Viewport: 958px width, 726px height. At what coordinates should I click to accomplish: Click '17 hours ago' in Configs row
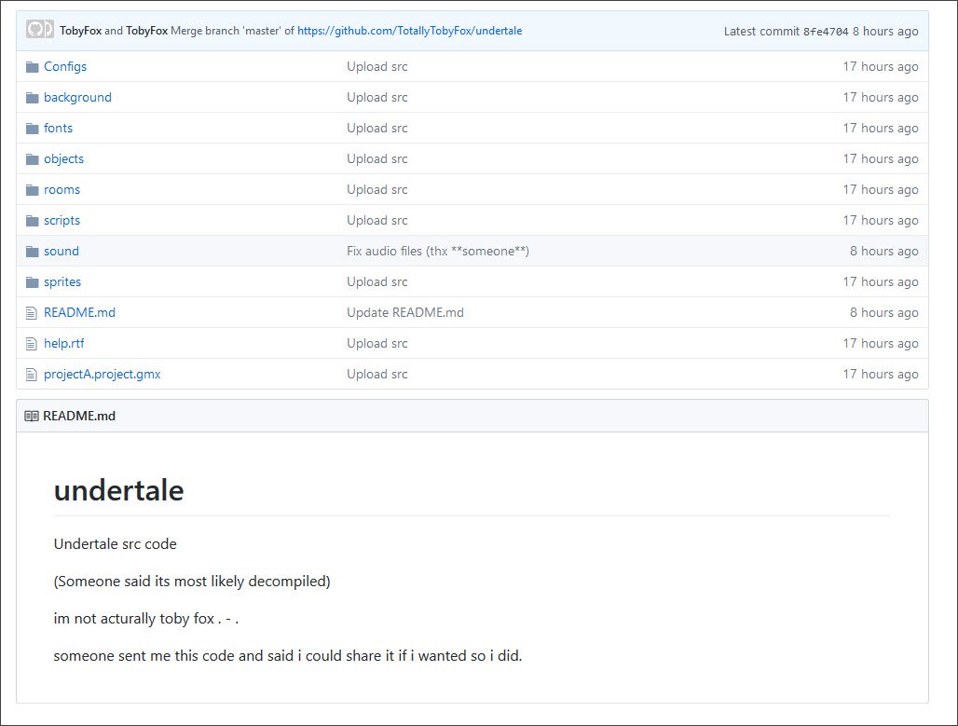coord(881,66)
